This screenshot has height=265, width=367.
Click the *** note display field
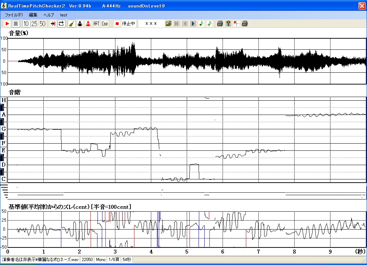(151, 24)
